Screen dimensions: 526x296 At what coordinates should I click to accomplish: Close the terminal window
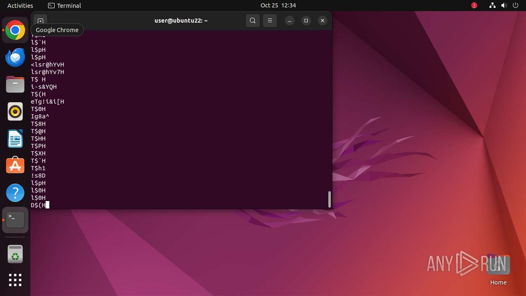(323, 21)
